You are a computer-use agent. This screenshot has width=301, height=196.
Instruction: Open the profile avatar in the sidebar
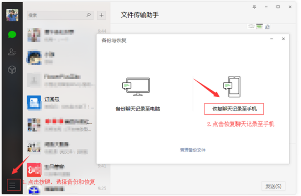12,15
